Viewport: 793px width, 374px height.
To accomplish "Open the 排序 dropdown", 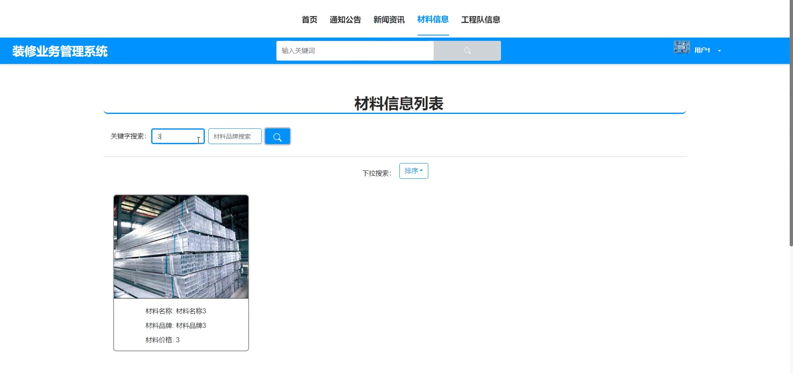I will [413, 171].
